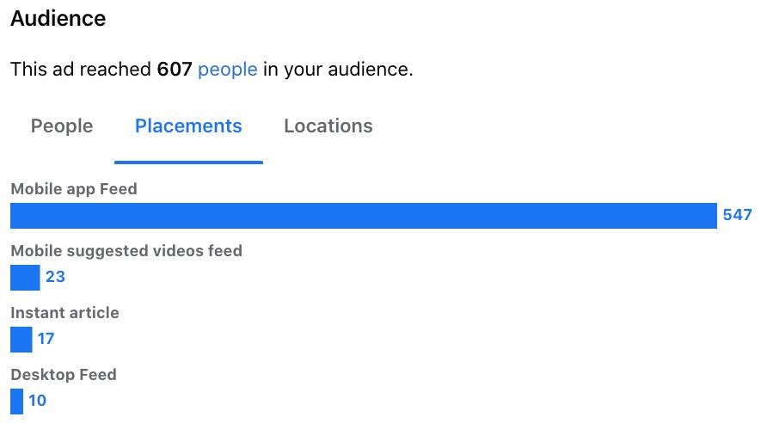Screen dimensions: 767x423
Task: Select the "Mobile suggested videos feed" label
Action: (x=126, y=251)
